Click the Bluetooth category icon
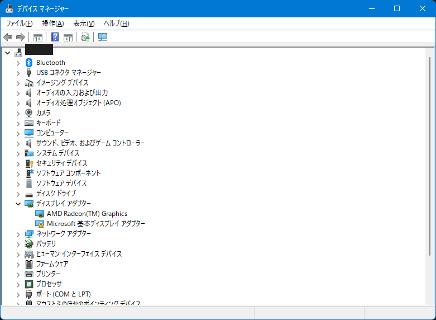Viewport: 436px width, 320px height. pyautogui.click(x=29, y=63)
